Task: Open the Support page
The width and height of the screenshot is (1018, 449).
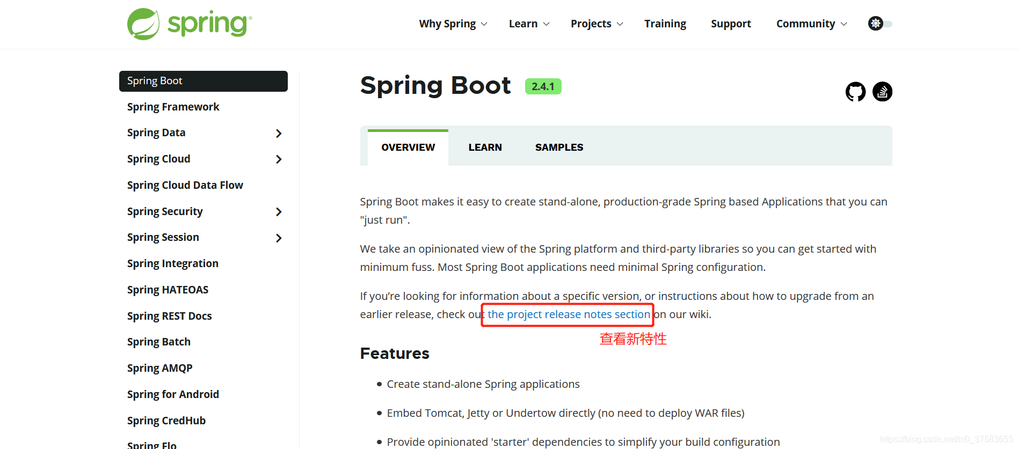Action: pyautogui.click(x=731, y=24)
